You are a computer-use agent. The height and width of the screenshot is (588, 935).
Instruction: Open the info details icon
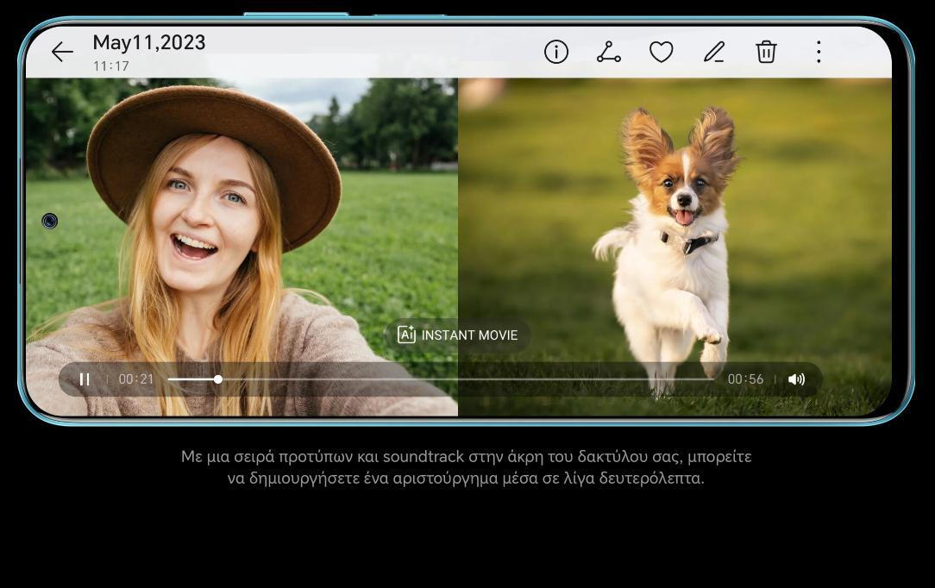coord(555,52)
